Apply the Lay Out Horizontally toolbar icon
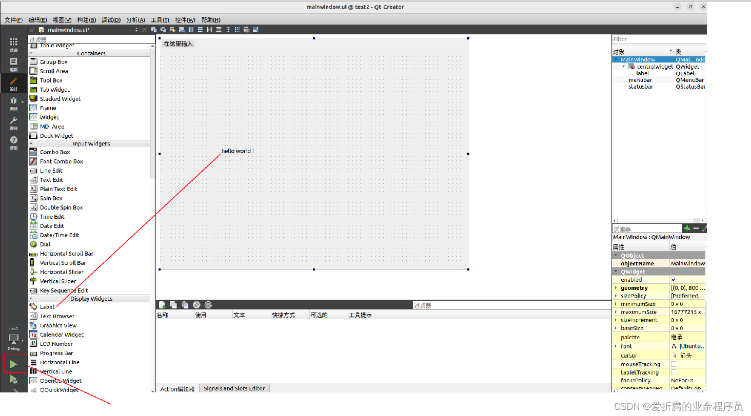Viewport: 751px width, 416px height. [x=191, y=30]
